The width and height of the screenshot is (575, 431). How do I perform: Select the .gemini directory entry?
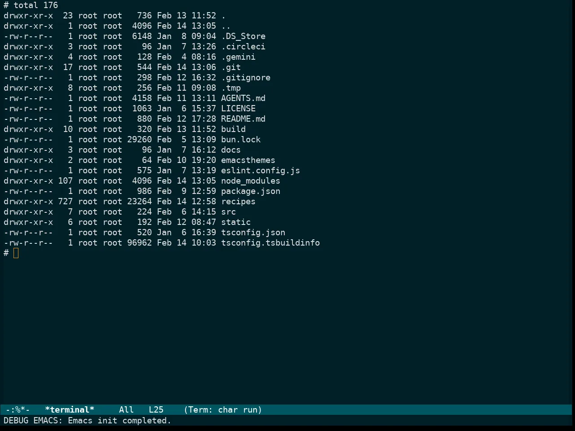pyautogui.click(x=238, y=57)
